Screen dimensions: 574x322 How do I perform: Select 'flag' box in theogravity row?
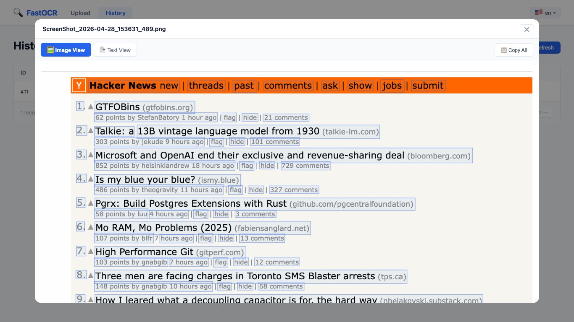point(235,190)
